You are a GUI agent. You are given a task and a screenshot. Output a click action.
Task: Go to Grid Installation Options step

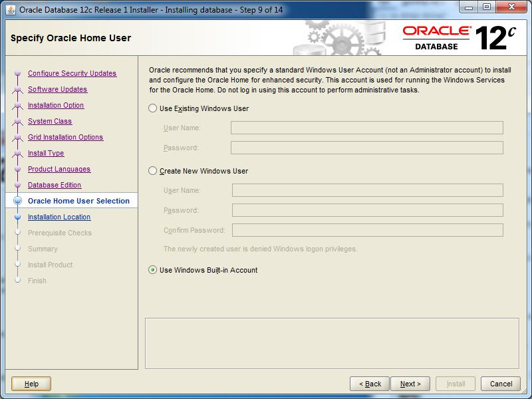click(65, 137)
